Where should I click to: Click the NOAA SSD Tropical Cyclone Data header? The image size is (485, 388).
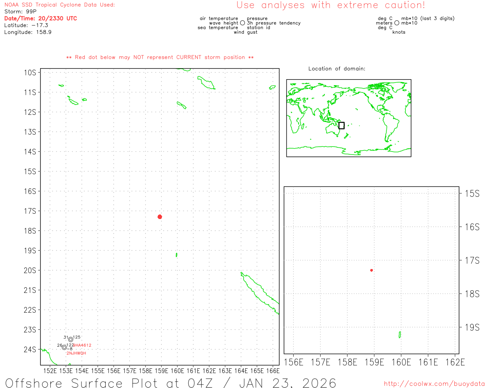tap(59, 5)
